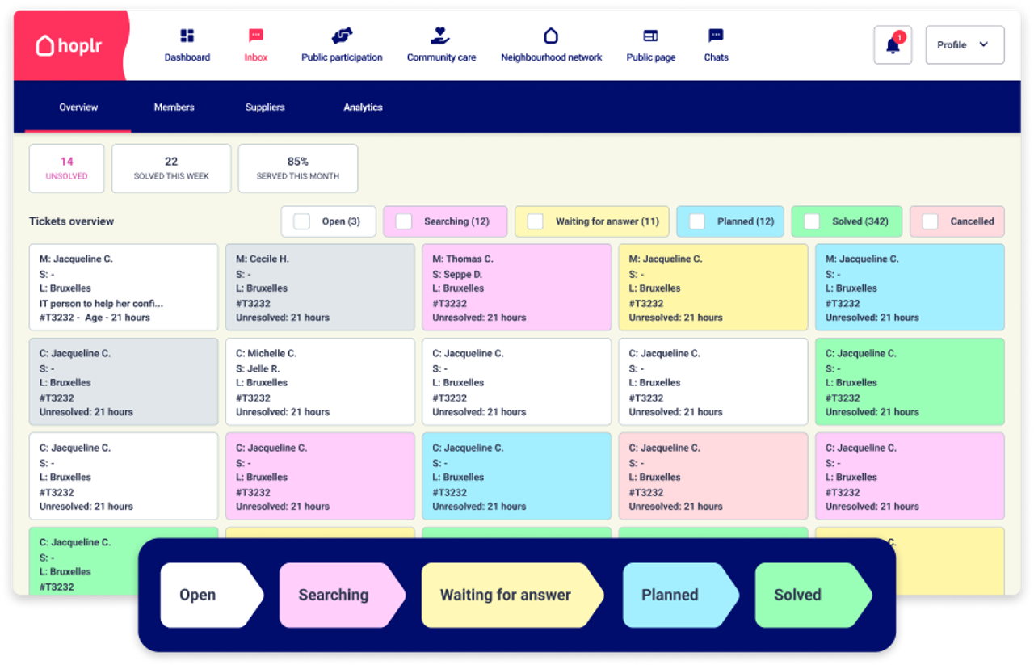The image size is (1034, 665).
Task: Switch to the Overview tab
Action: click(78, 107)
